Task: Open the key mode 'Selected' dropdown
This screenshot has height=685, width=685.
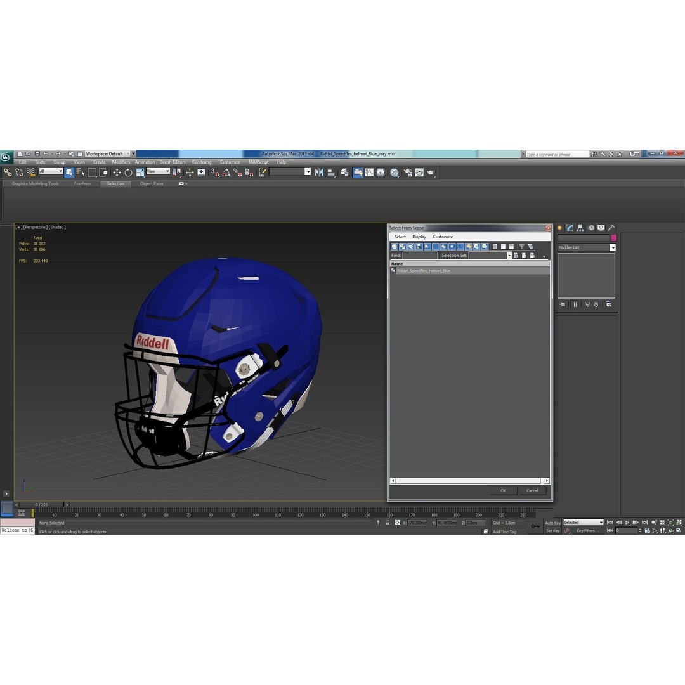Action: click(x=584, y=523)
